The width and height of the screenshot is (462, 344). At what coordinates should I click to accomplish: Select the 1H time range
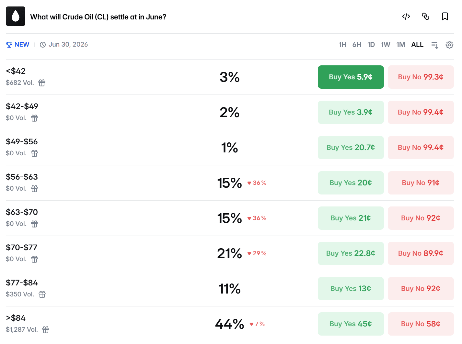pyautogui.click(x=342, y=45)
